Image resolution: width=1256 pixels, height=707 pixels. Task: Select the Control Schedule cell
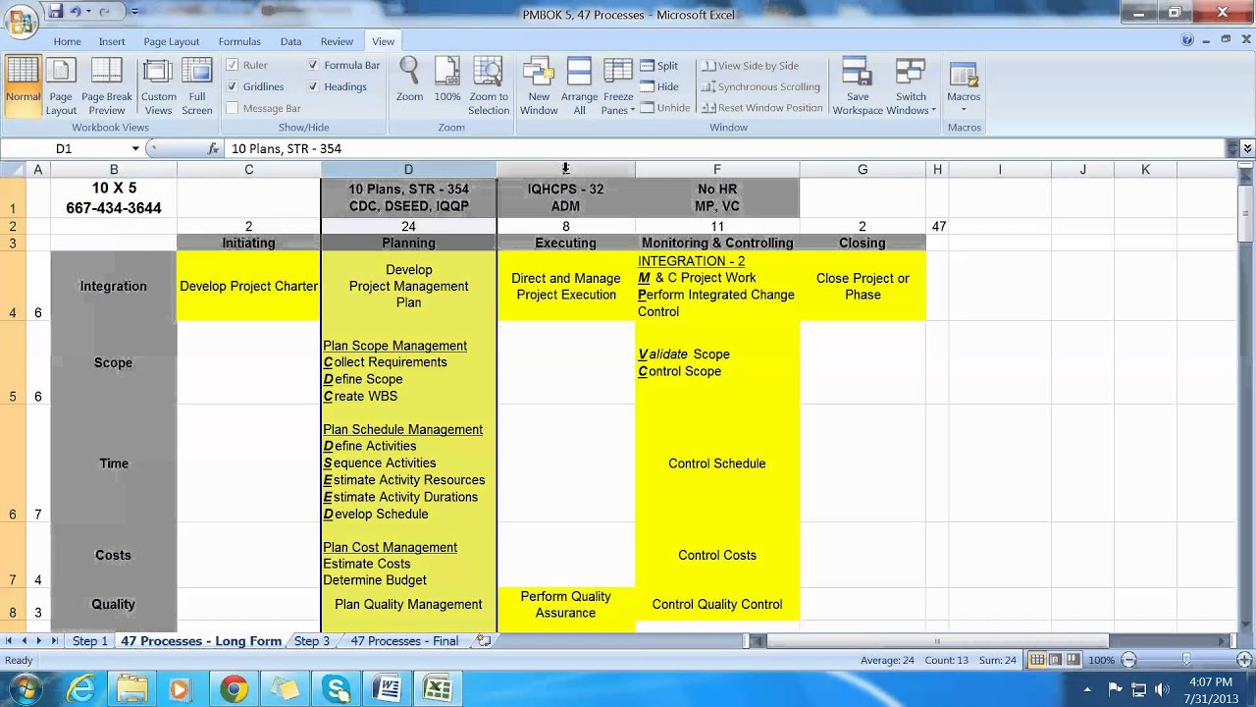(x=717, y=463)
